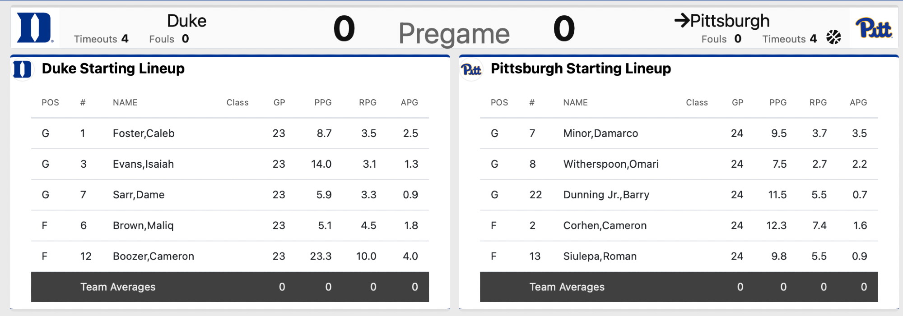Select Dunning Jr., Barry row
The height and width of the screenshot is (316, 903).
[x=606, y=195]
